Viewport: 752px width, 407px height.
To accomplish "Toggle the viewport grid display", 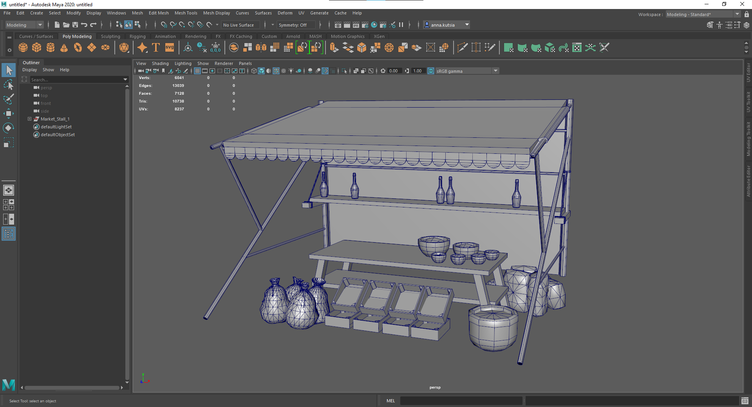I will [197, 71].
